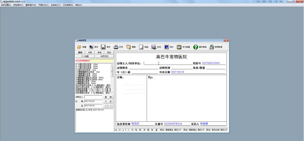Click the 诊断 text area
304x141 pixels.
[131, 98]
